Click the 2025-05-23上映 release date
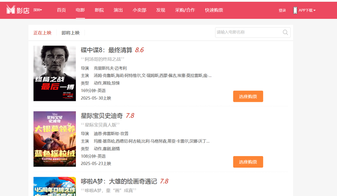Viewport: 337px width, 196px height. pyautogui.click(x=96, y=164)
